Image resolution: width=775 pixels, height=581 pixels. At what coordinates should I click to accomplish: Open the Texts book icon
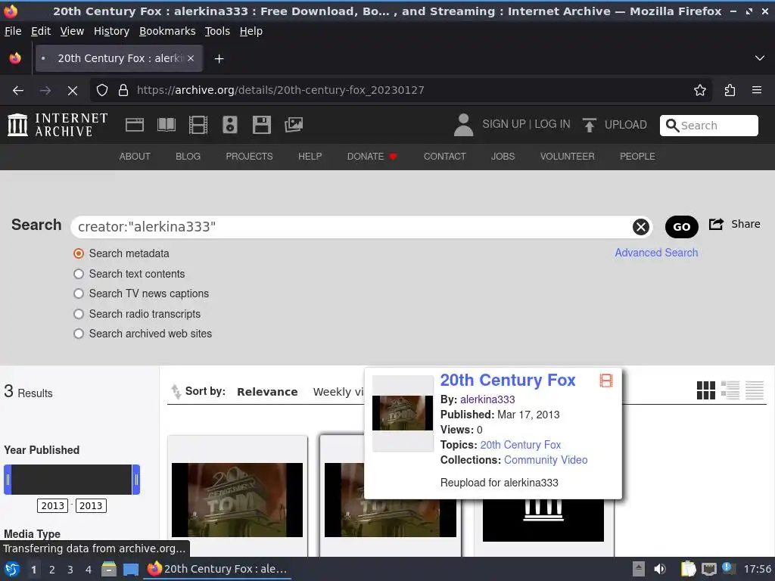(x=166, y=125)
